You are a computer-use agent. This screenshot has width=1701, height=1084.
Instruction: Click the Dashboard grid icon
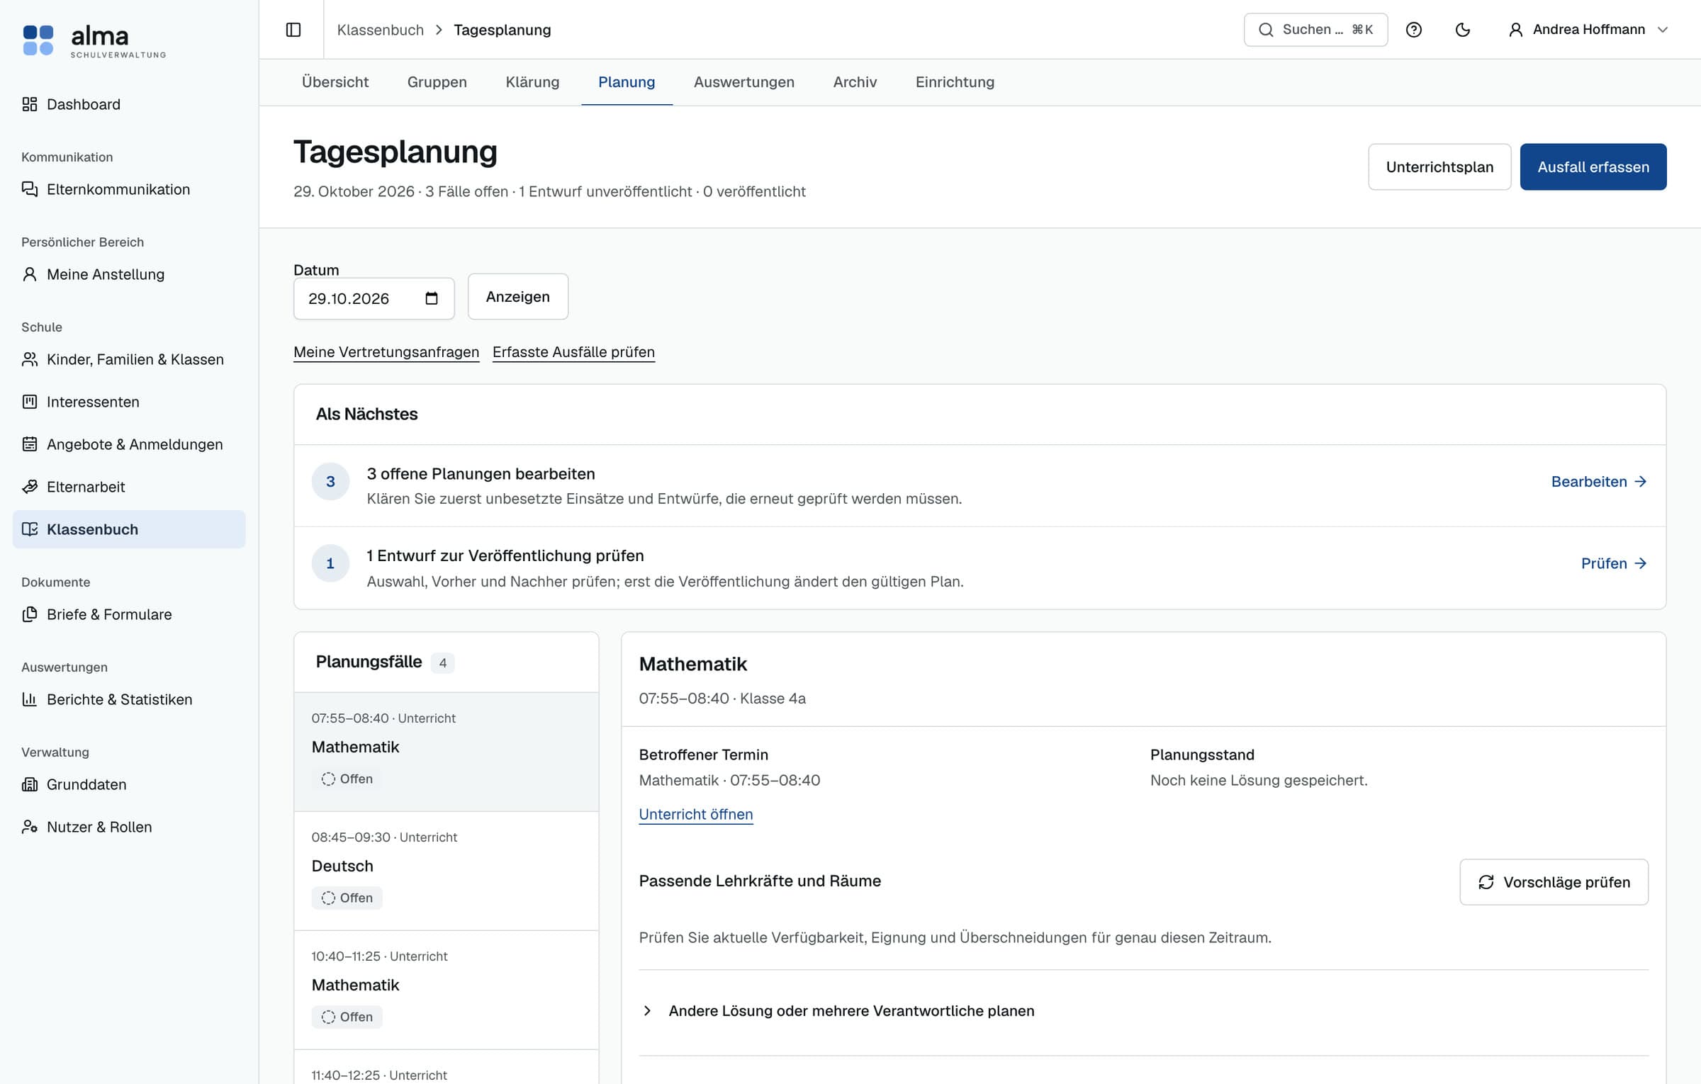tap(30, 104)
